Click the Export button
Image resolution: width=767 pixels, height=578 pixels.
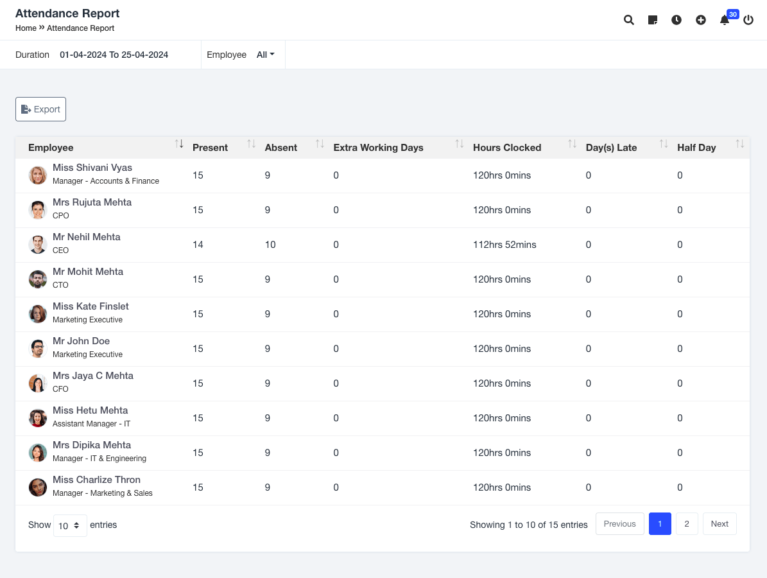pos(40,109)
